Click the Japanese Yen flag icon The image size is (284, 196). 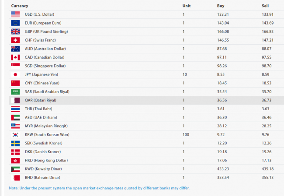coord(15,74)
